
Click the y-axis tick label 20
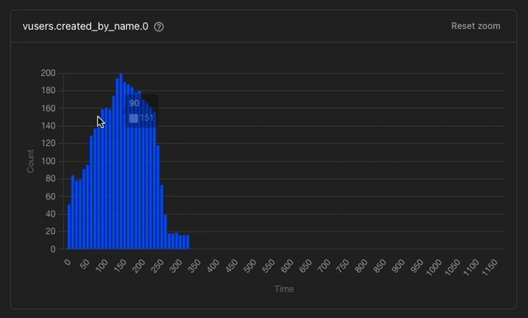point(50,231)
